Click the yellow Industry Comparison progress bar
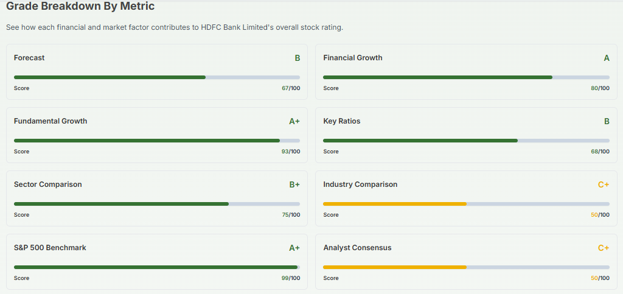 pyautogui.click(x=466, y=204)
